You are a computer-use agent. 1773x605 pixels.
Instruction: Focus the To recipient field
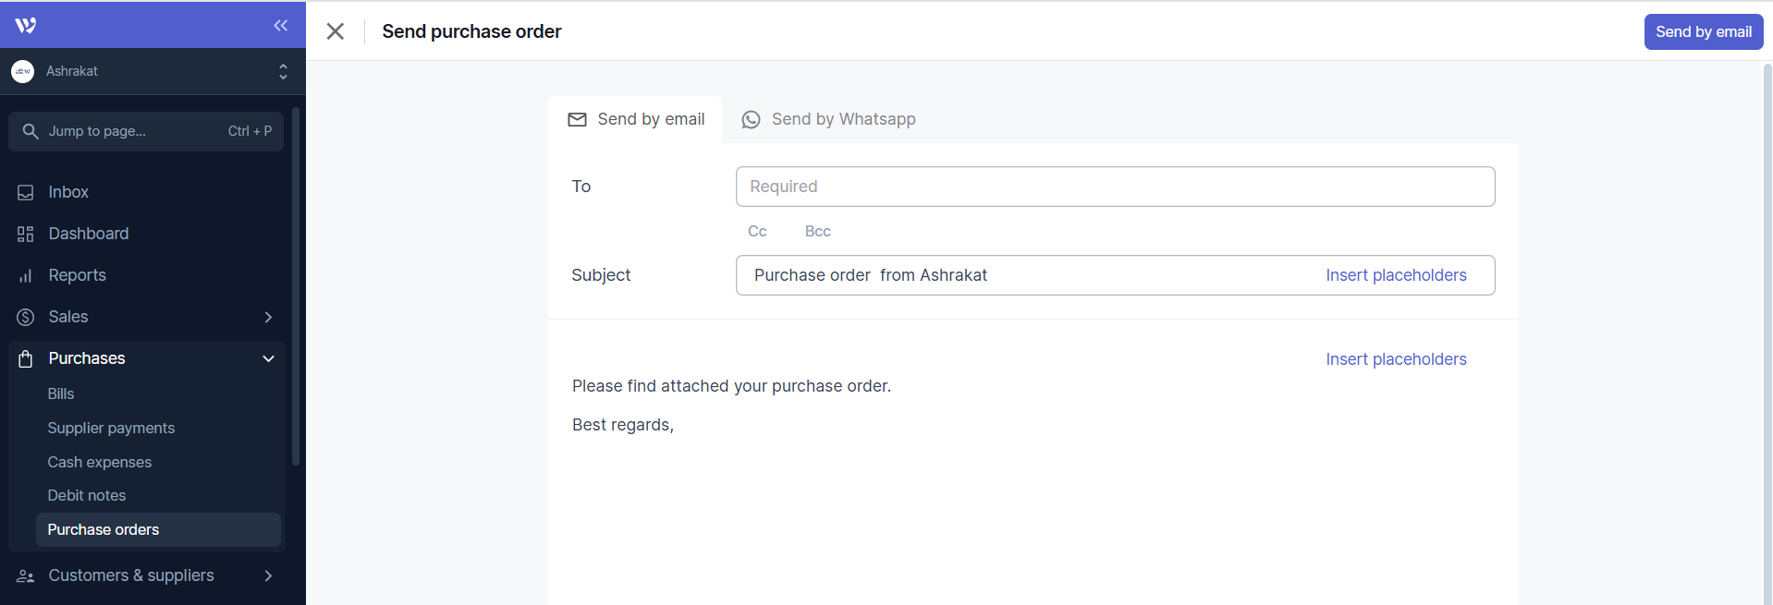(1115, 187)
